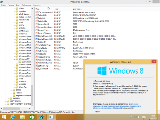Open Internet Explorer from the taskbar
Screen dimensions: 160x120
13,117
